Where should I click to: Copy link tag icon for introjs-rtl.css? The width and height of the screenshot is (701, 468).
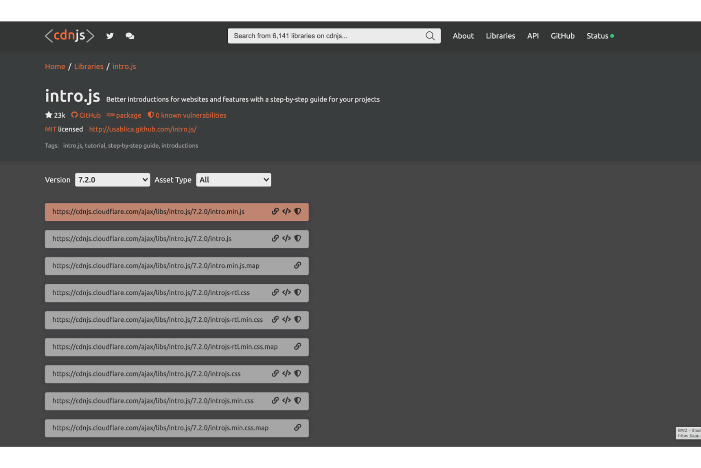tap(287, 293)
